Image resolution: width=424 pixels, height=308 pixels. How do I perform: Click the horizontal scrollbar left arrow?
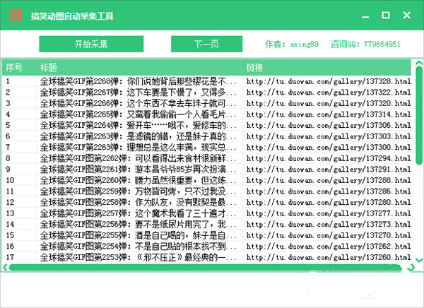(x=5, y=268)
